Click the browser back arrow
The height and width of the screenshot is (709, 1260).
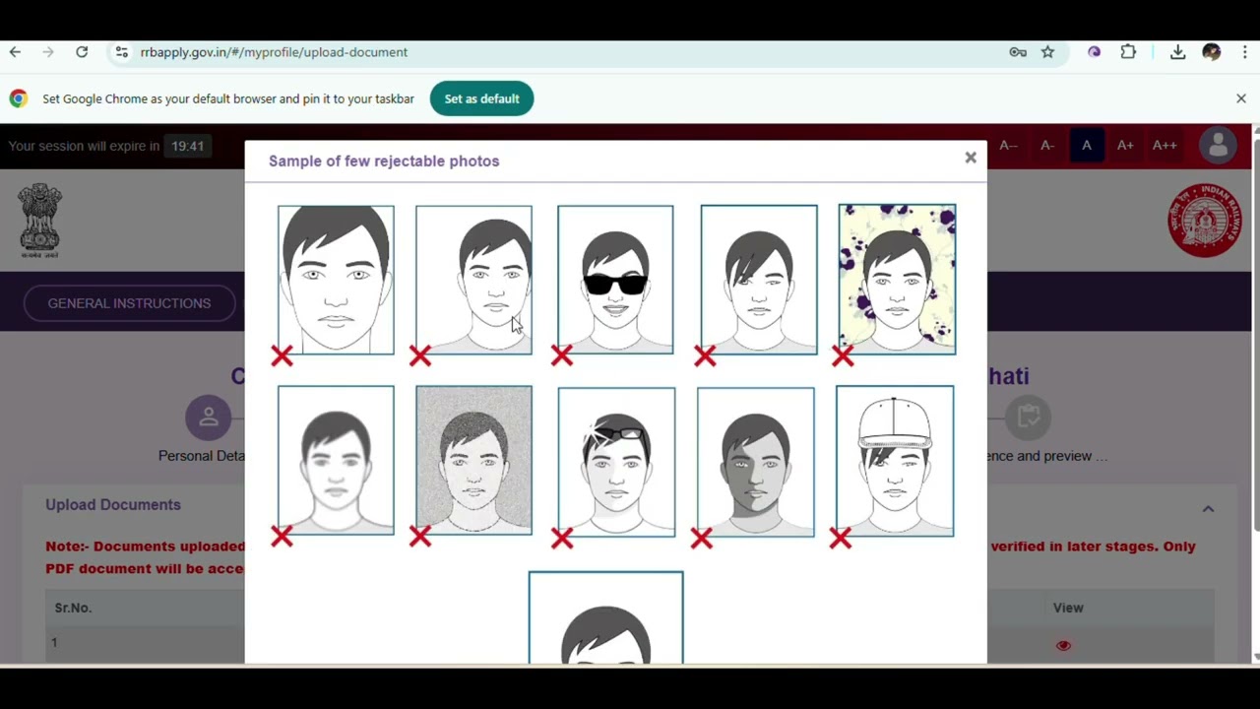pos(15,52)
